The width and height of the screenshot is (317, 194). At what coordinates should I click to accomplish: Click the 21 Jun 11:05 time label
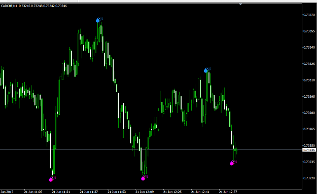(33, 192)
